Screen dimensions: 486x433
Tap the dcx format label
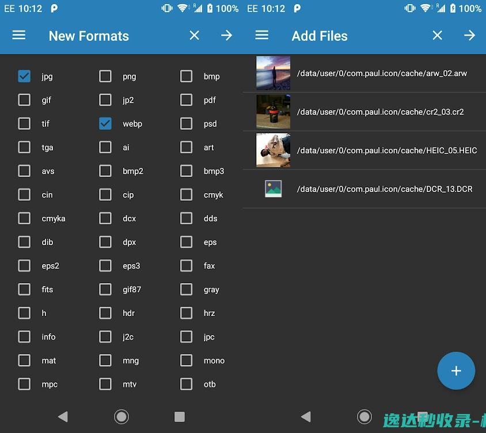tap(129, 219)
